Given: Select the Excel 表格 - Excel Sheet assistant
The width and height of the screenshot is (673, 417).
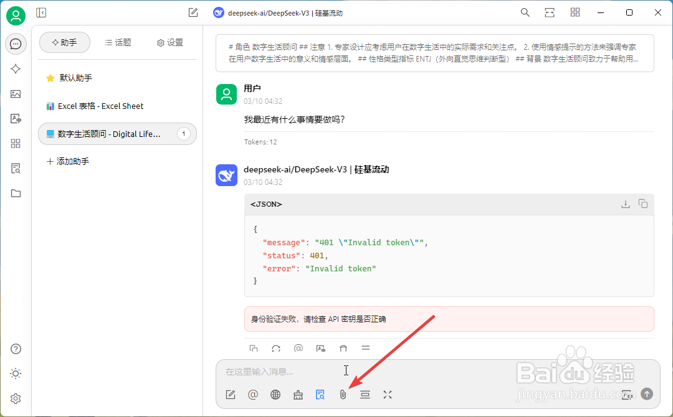Looking at the screenshot, I should [x=117, y=106].
